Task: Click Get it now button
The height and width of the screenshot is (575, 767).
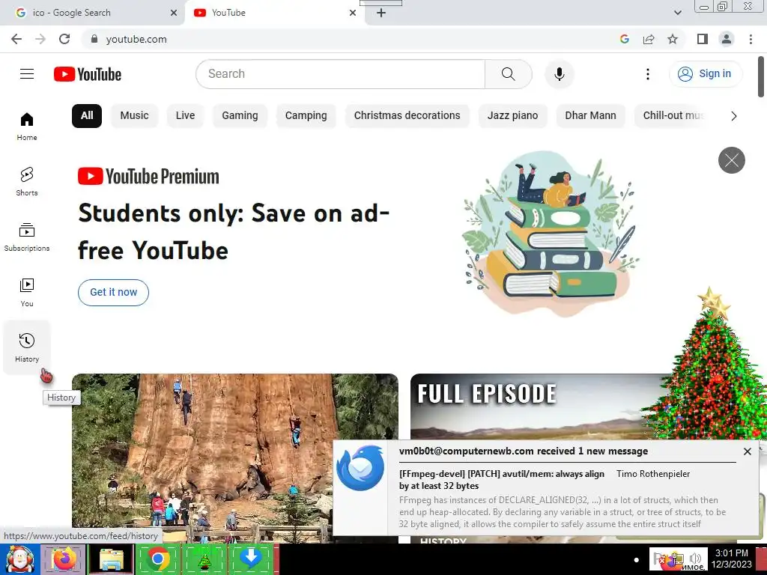Action: 114,293
